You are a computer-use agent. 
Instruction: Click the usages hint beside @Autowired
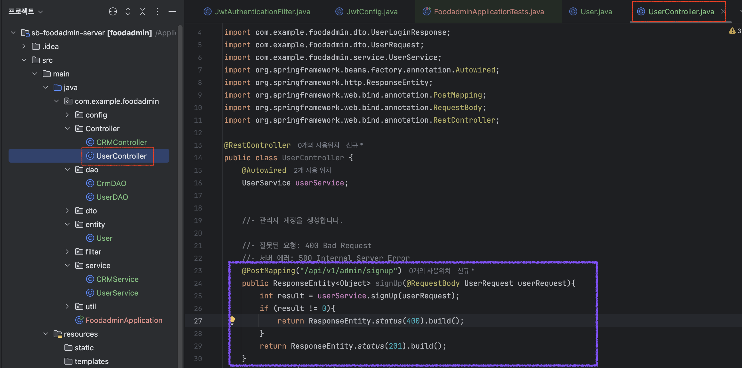[x=312, y=170]
